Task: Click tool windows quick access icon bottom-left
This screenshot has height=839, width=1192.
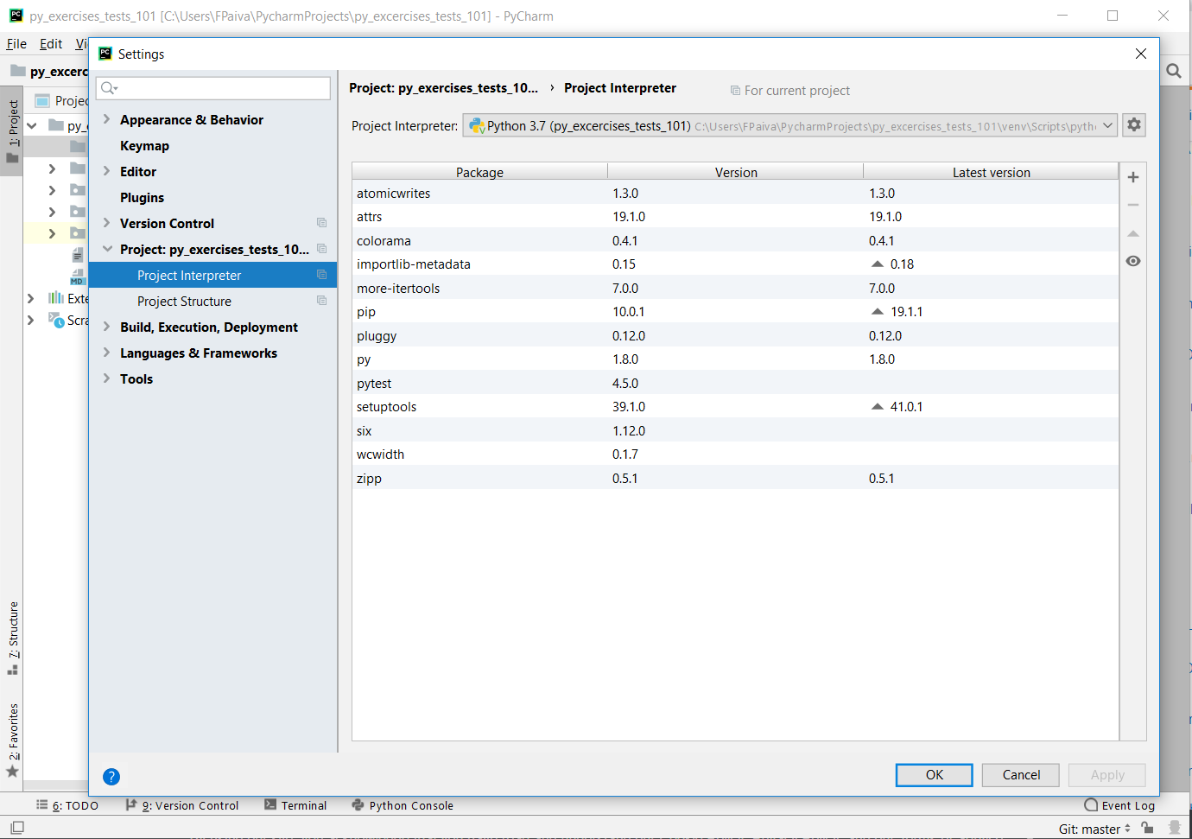Action: [x=16, y=828]
